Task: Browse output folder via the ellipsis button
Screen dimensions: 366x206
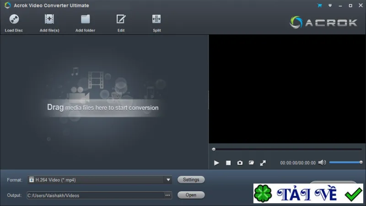Action: 167,195
